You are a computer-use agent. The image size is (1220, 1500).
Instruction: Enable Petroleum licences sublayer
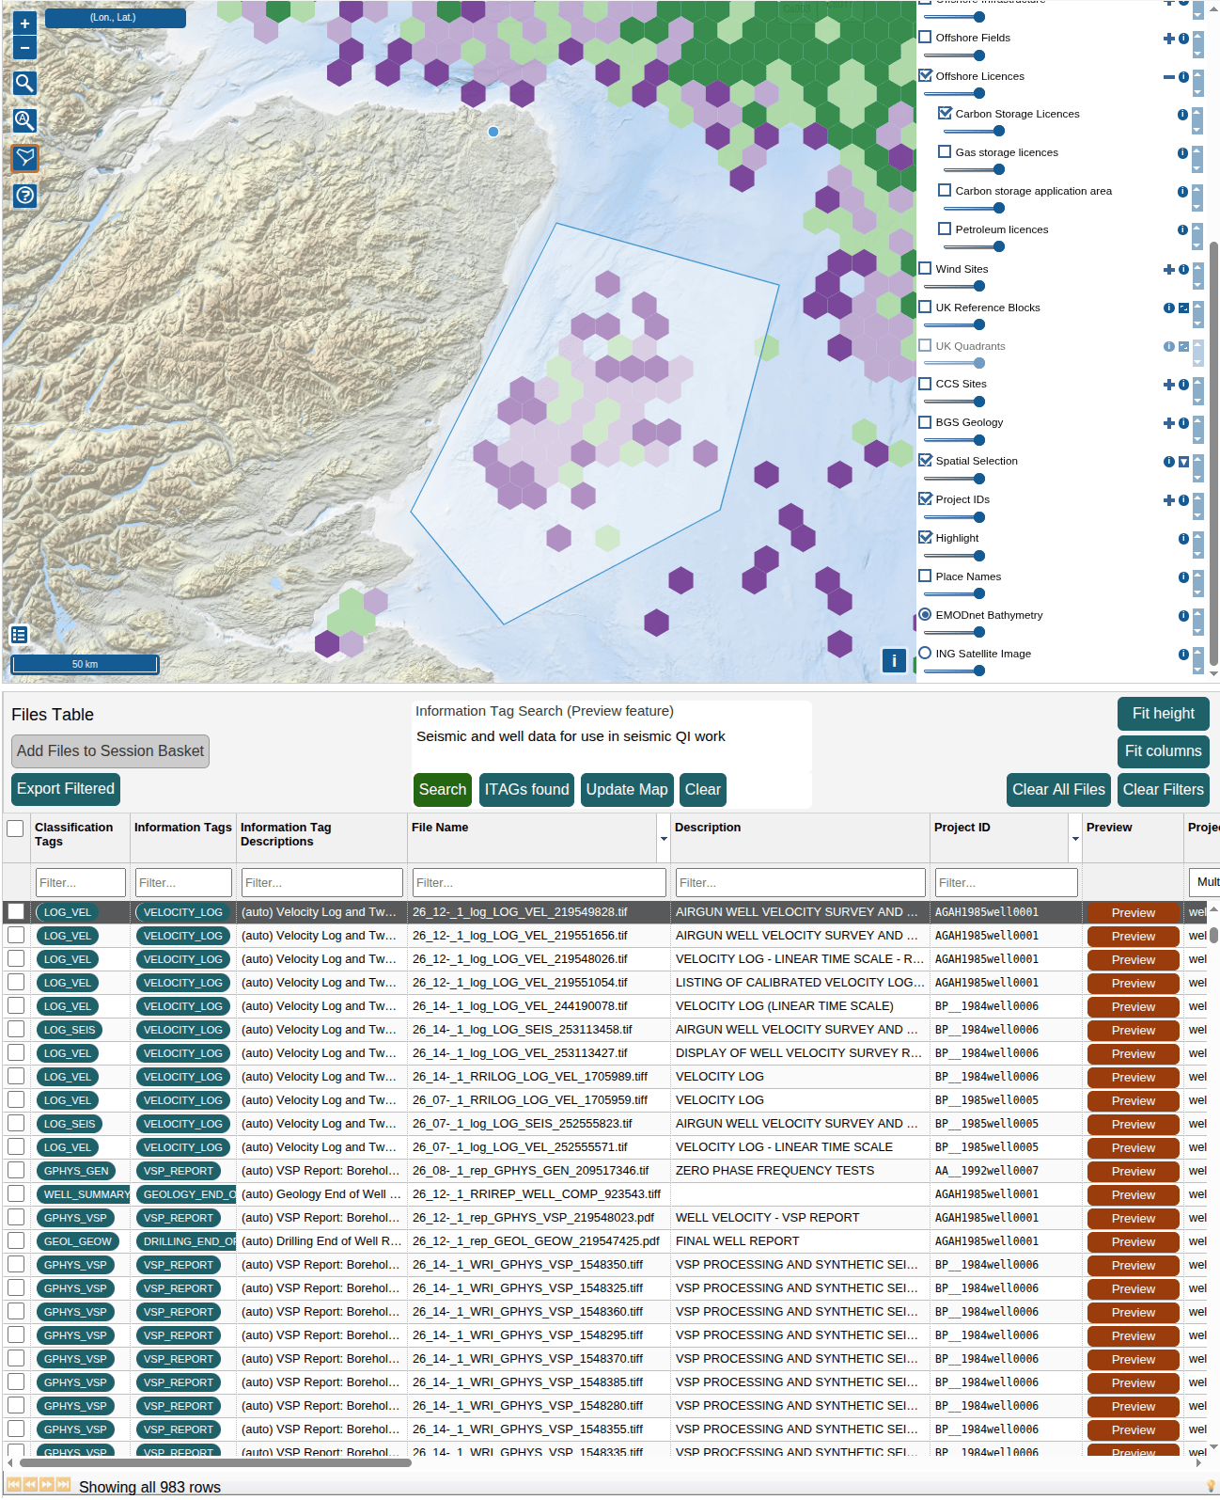pyautogui.click(x=945, y=229)
